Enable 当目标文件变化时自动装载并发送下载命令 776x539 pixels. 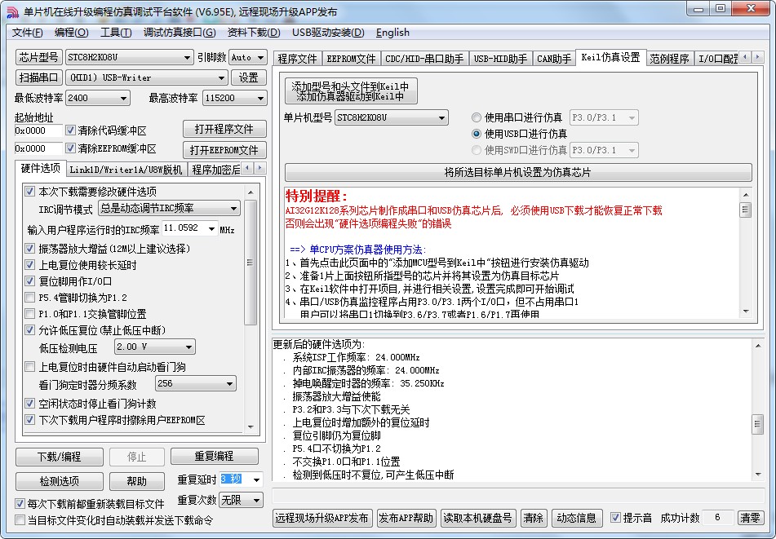click(20, 519)
